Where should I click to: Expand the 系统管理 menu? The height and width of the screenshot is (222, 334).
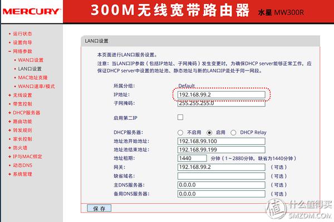pyautogui.click(x=22, y=174)
